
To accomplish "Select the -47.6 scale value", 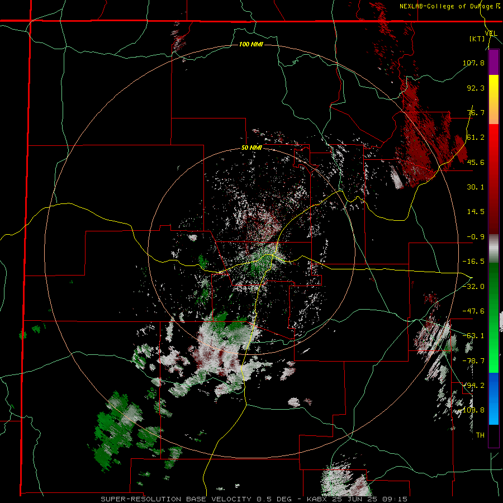I will click(473, 311).
